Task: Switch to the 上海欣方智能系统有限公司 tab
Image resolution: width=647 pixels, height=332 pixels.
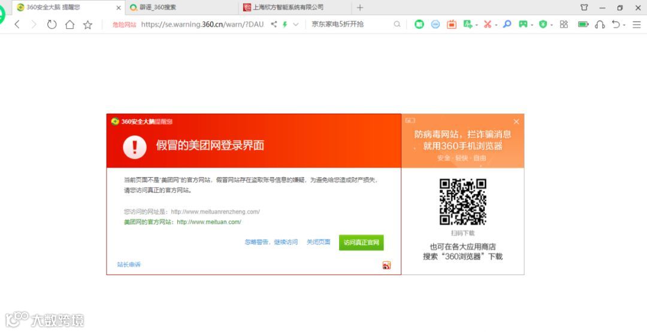Action: [295, 7]
